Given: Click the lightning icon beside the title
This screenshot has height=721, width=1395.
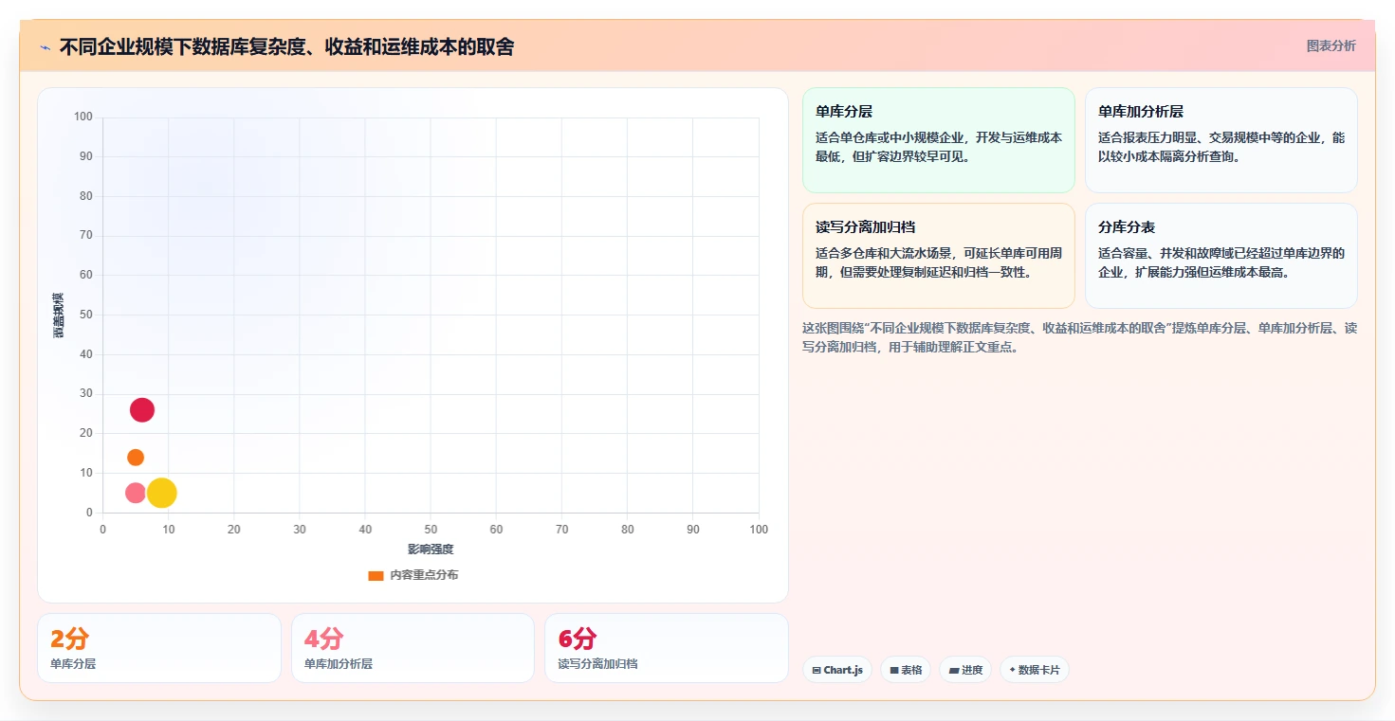Looking at the screenshot, I should (x=45, y=47).
